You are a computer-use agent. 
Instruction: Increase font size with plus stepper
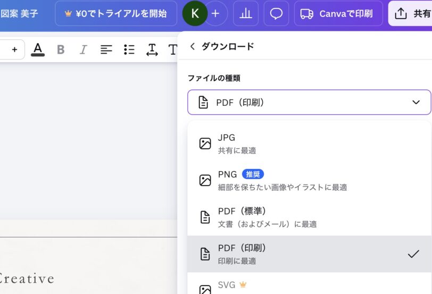14,49
